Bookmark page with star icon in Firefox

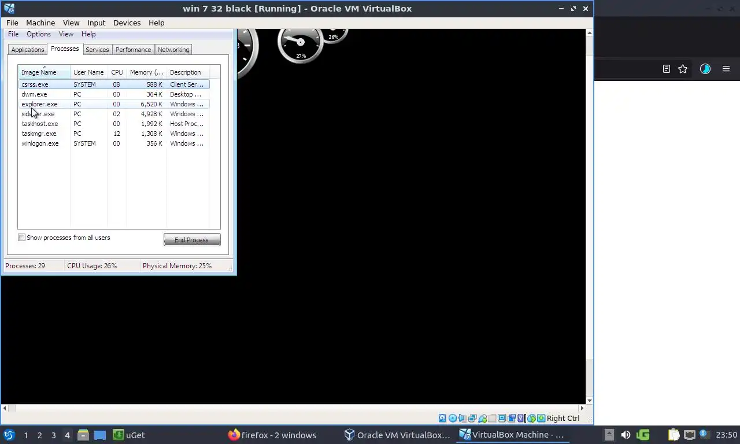pyautogui.click(x=683, y=69)
